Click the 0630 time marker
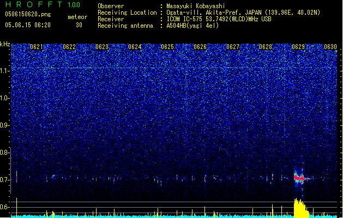 click(x=330, y=47)
